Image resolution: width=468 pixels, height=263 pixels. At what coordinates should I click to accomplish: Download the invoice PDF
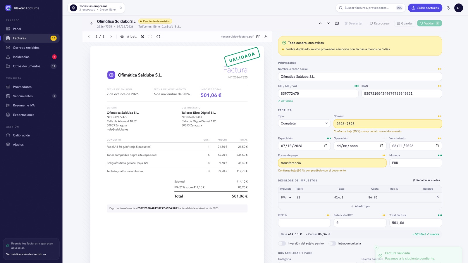point(266,37)
